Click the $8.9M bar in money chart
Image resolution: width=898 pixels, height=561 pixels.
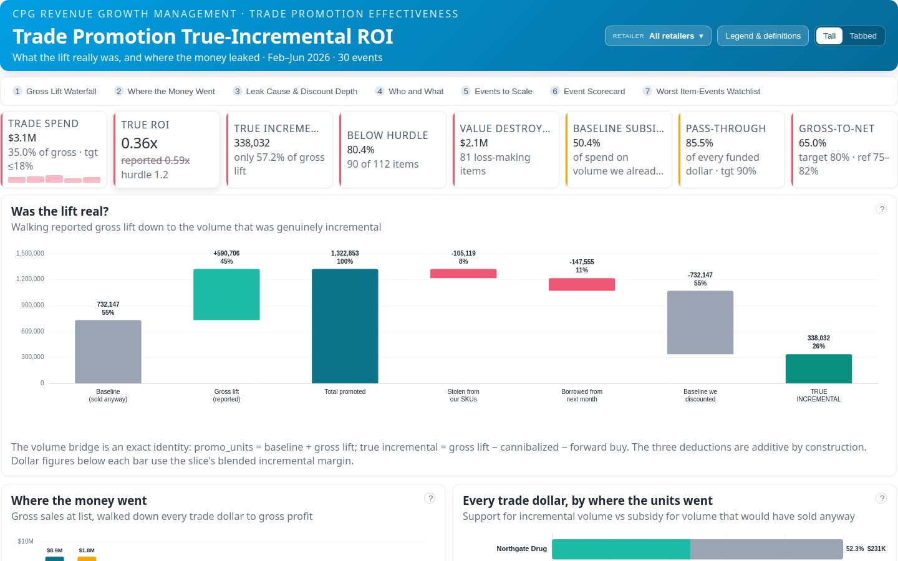54,559
